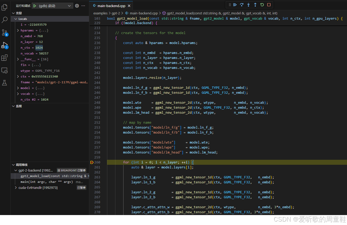Collapse the gpt-2-backend thread
Viewport: 347px width, 225px height.
point(16,170)
